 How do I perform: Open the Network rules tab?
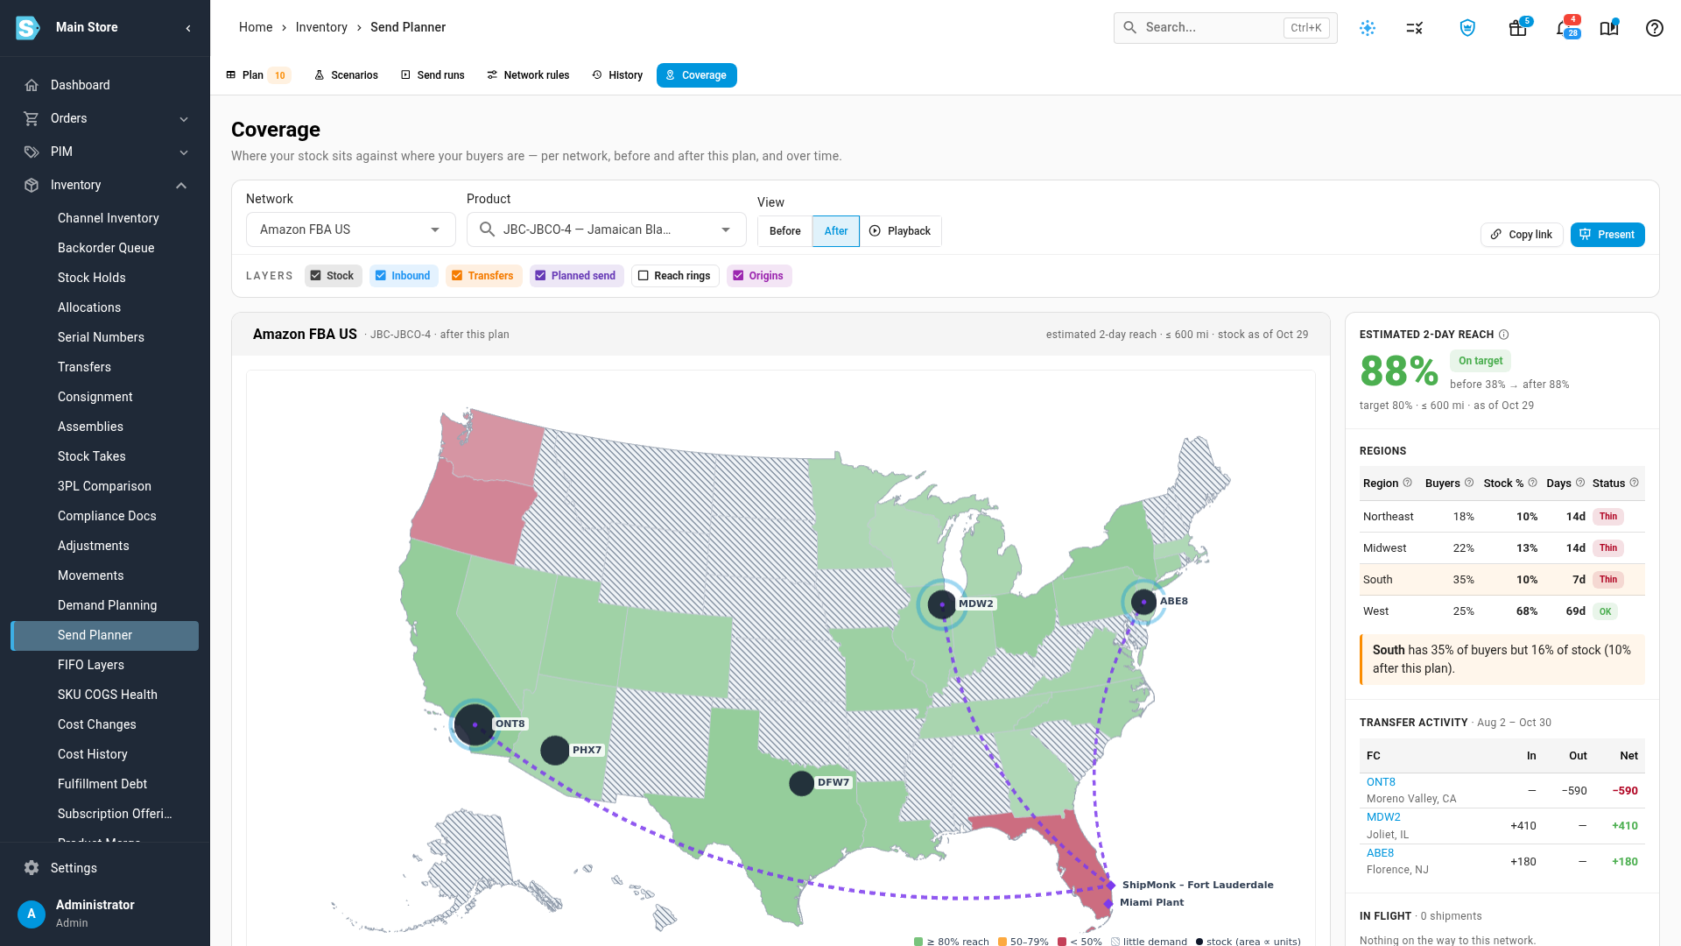click(528, 75)
